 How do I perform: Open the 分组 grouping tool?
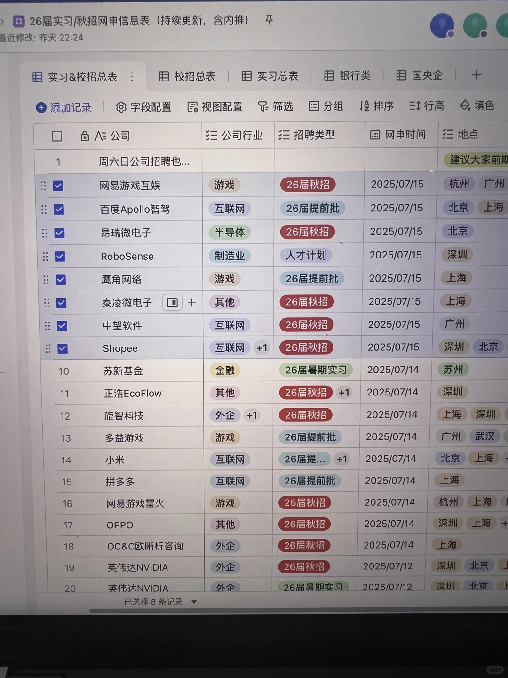click(326, 106)
